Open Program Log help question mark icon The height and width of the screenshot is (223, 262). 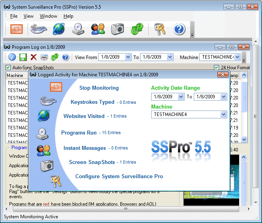point(65,57)
